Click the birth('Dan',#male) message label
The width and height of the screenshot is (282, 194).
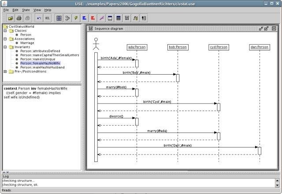(x=178, y=145)
